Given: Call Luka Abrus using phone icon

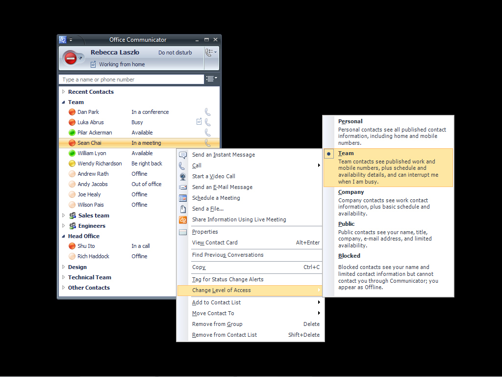Looking at the screenshot, I should (x=208, y=122).
